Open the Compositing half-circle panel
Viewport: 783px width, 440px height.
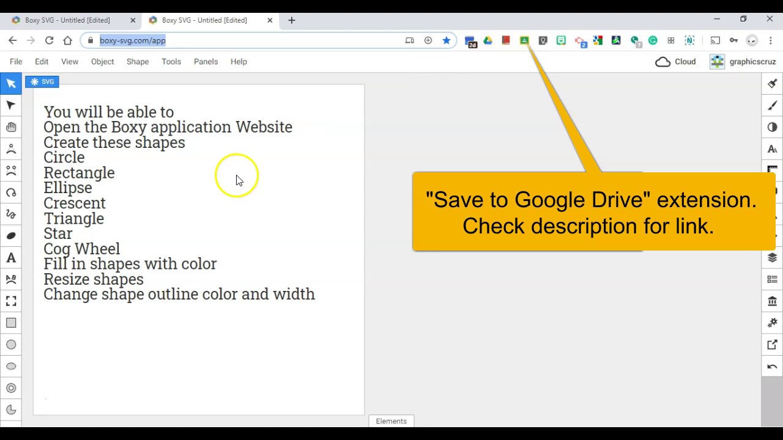(x=772, y=127)
